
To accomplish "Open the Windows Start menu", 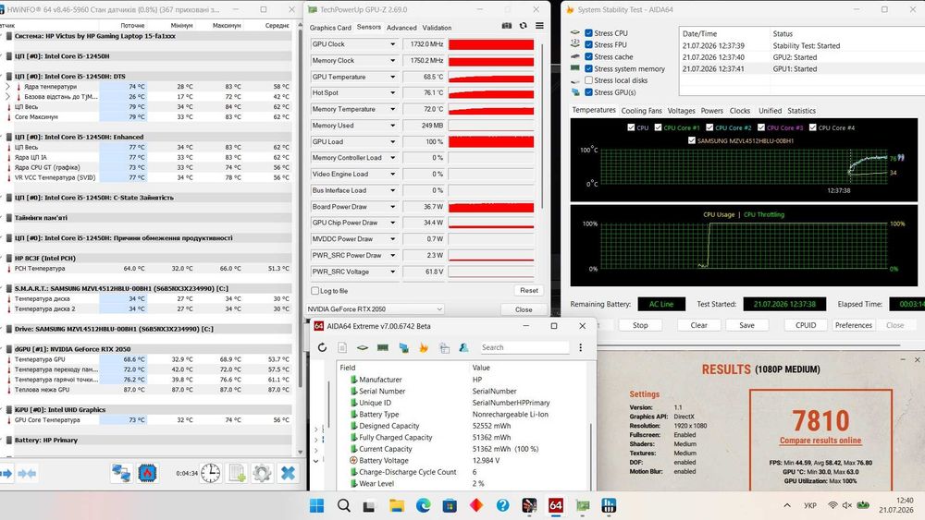I will (316, 505).
